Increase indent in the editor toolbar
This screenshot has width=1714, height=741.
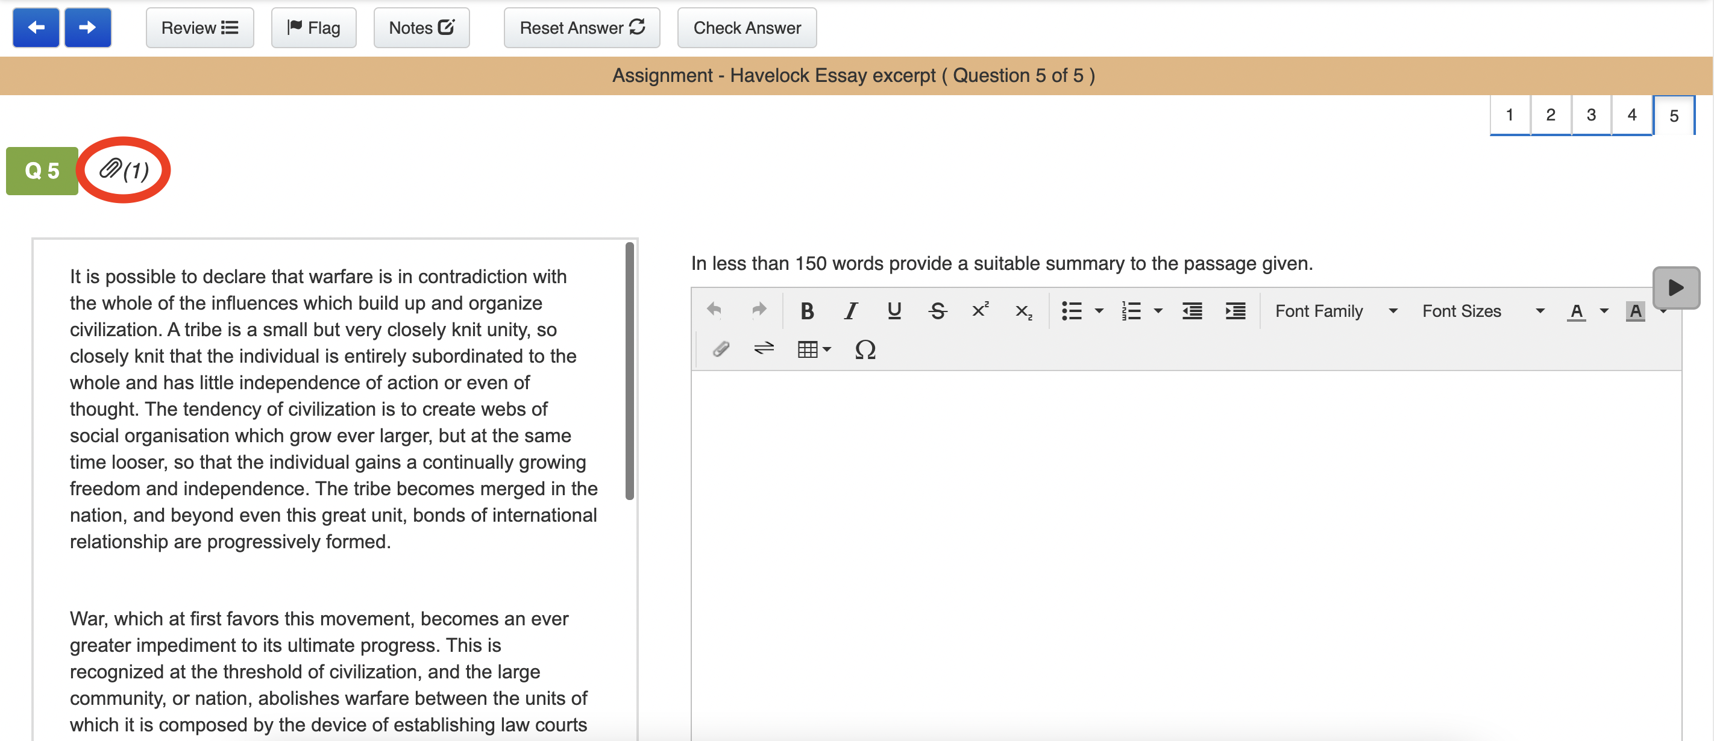1235,311
